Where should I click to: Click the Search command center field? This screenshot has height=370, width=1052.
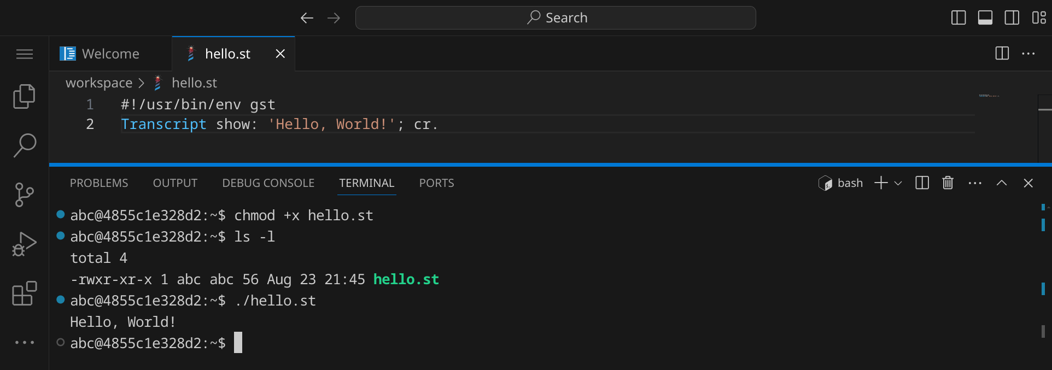pyautogui.click(x=556, y=18)
